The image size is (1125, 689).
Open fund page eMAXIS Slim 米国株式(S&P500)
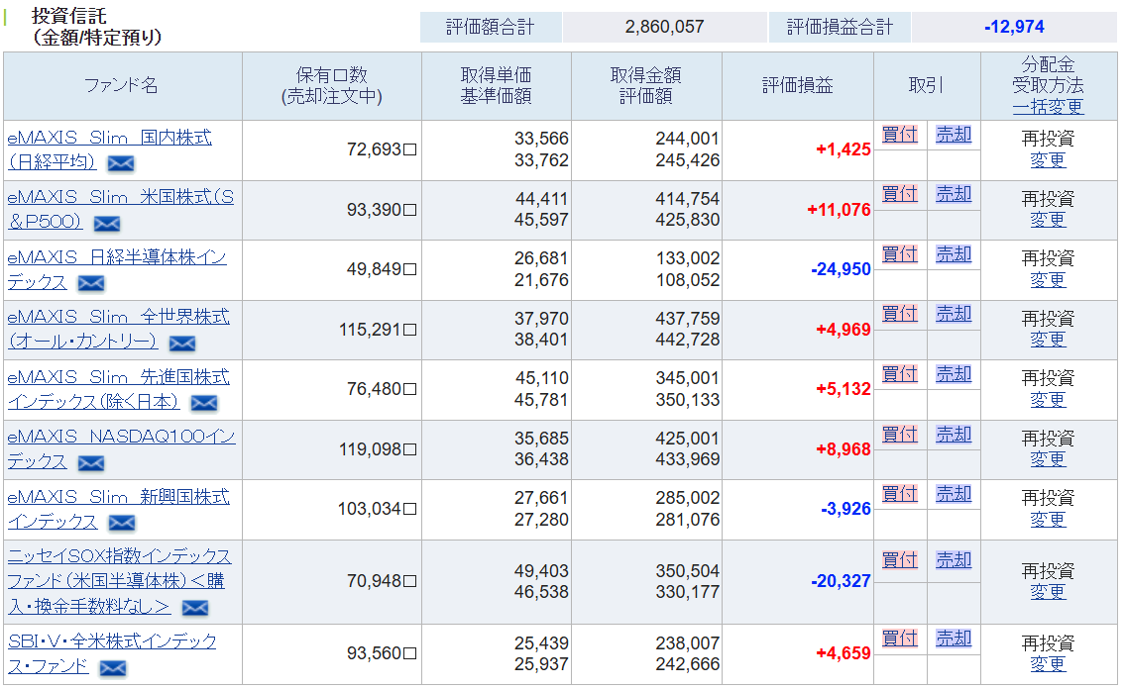tap(121, 209)
